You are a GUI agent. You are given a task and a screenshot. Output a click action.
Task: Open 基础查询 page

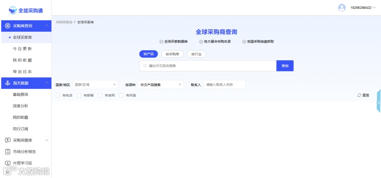click(20, 95)
